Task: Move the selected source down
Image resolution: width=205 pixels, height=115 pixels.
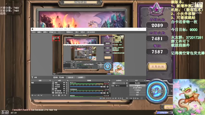Action: coord(65,95)
